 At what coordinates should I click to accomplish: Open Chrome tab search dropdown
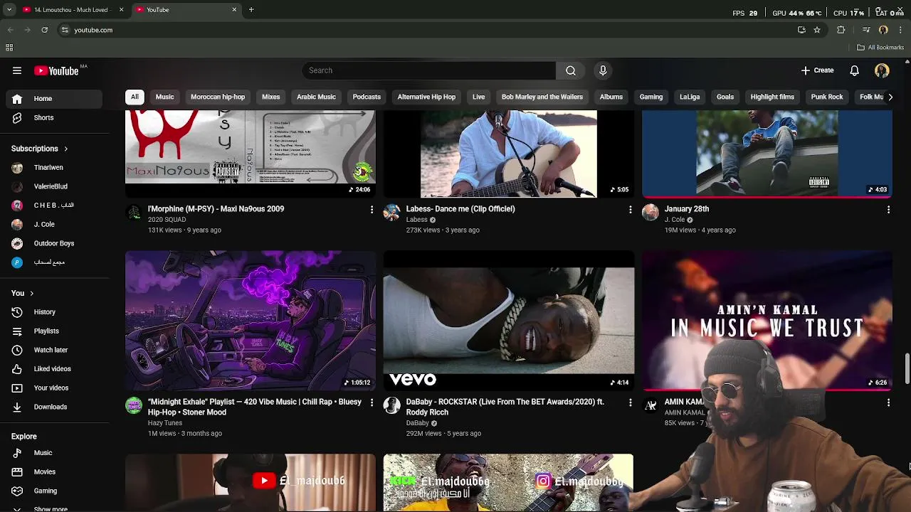pos(9,10)
